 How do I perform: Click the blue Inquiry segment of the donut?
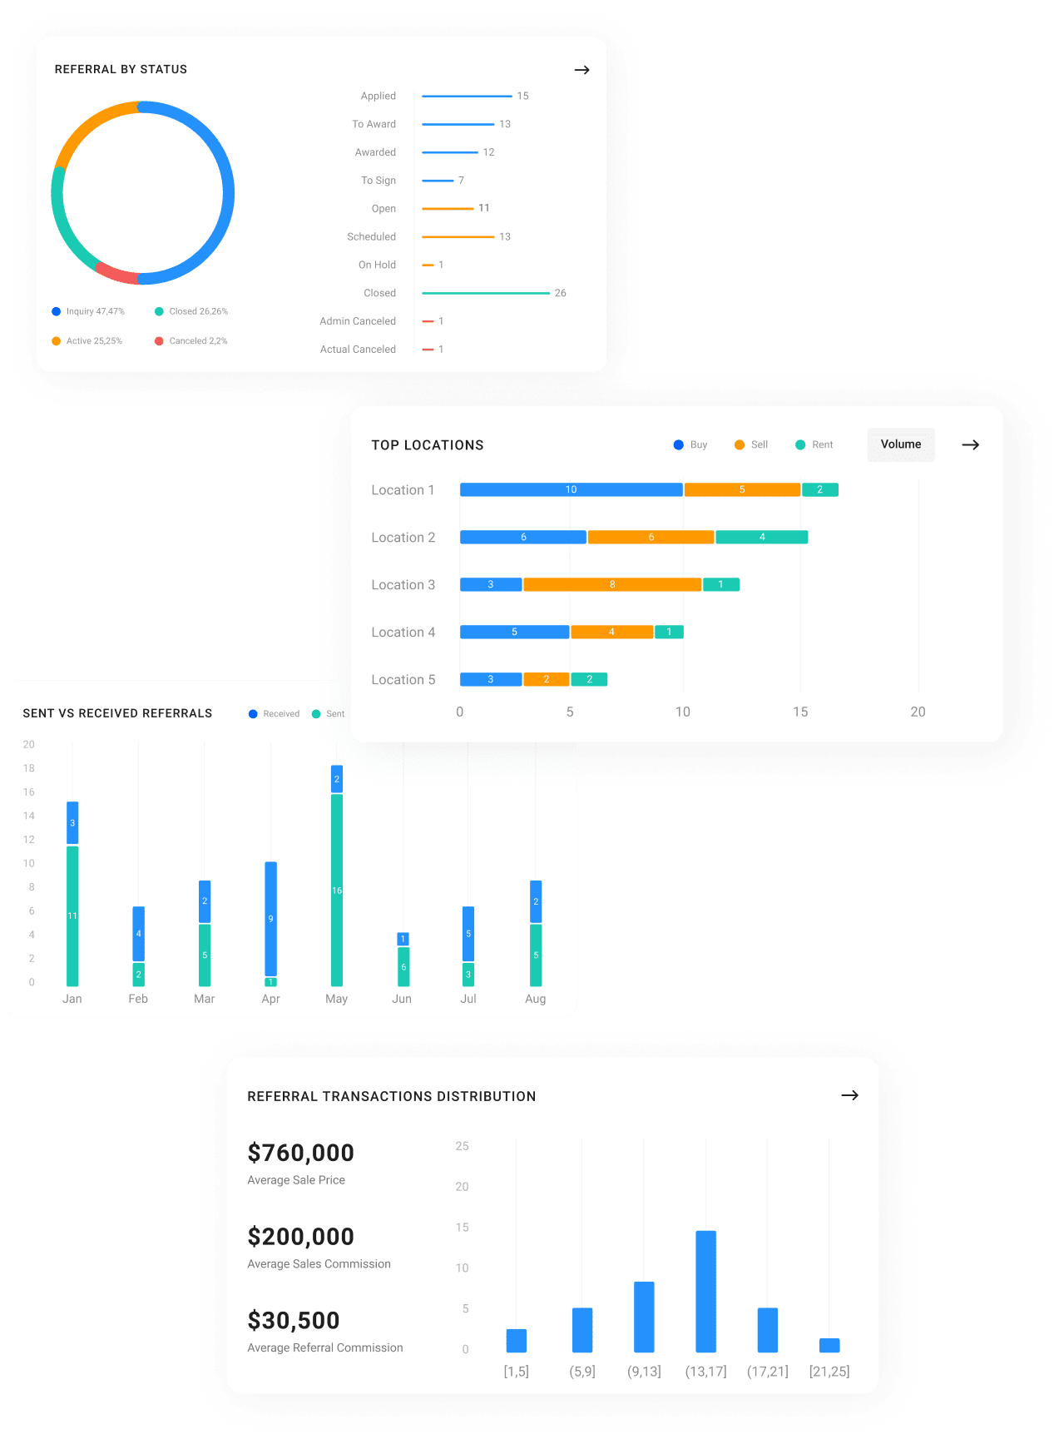(x=228, y=193)
